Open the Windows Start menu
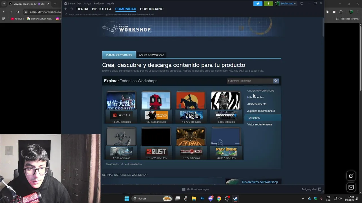Viewport: 362px width, 203px height. [x=127, y=198]
